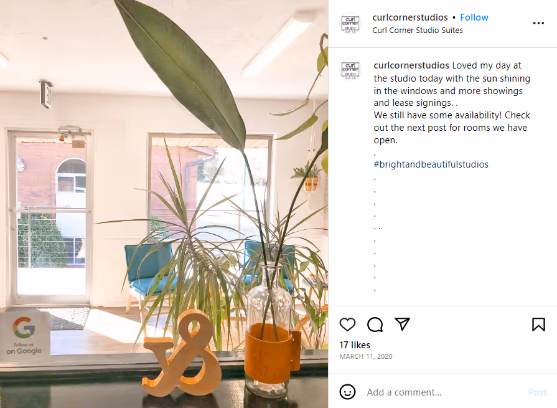Save the post with the bookmark icon
The height and width of the screenshot is (408, 557).
(538, 325)
